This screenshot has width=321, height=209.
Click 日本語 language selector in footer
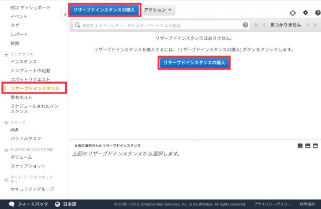pos(70,204)
